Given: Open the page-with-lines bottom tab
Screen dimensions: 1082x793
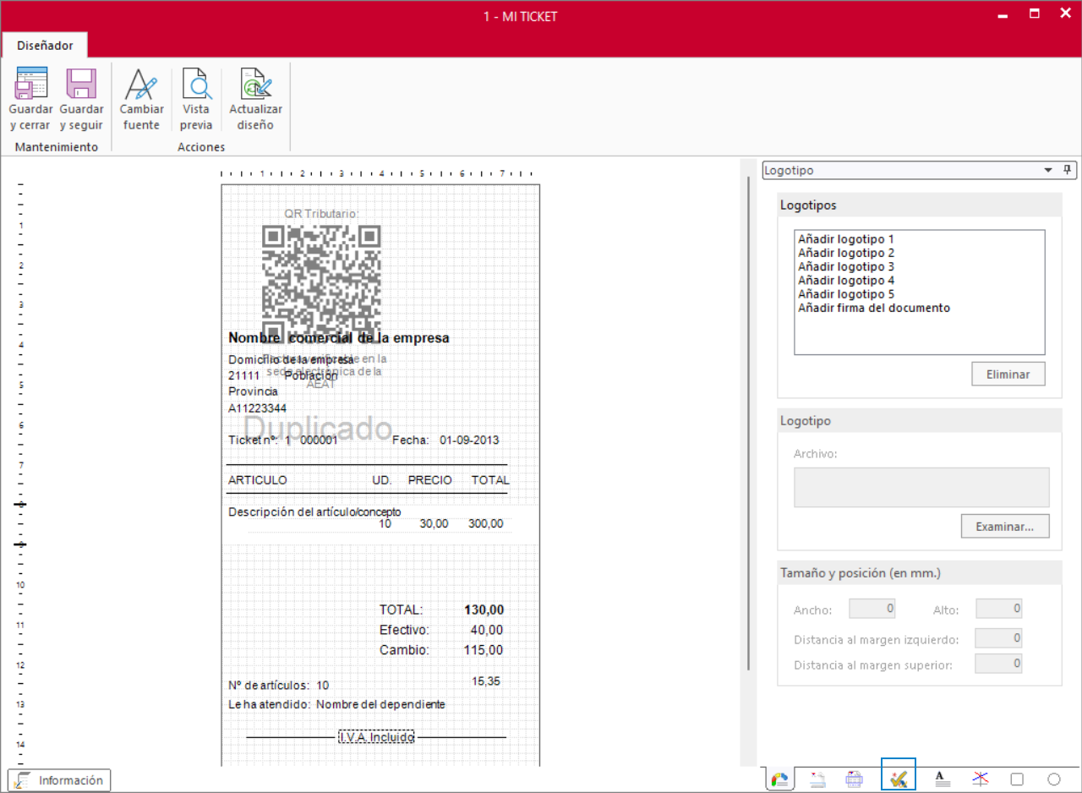Looking at the screenshot, I should [817, 779].
